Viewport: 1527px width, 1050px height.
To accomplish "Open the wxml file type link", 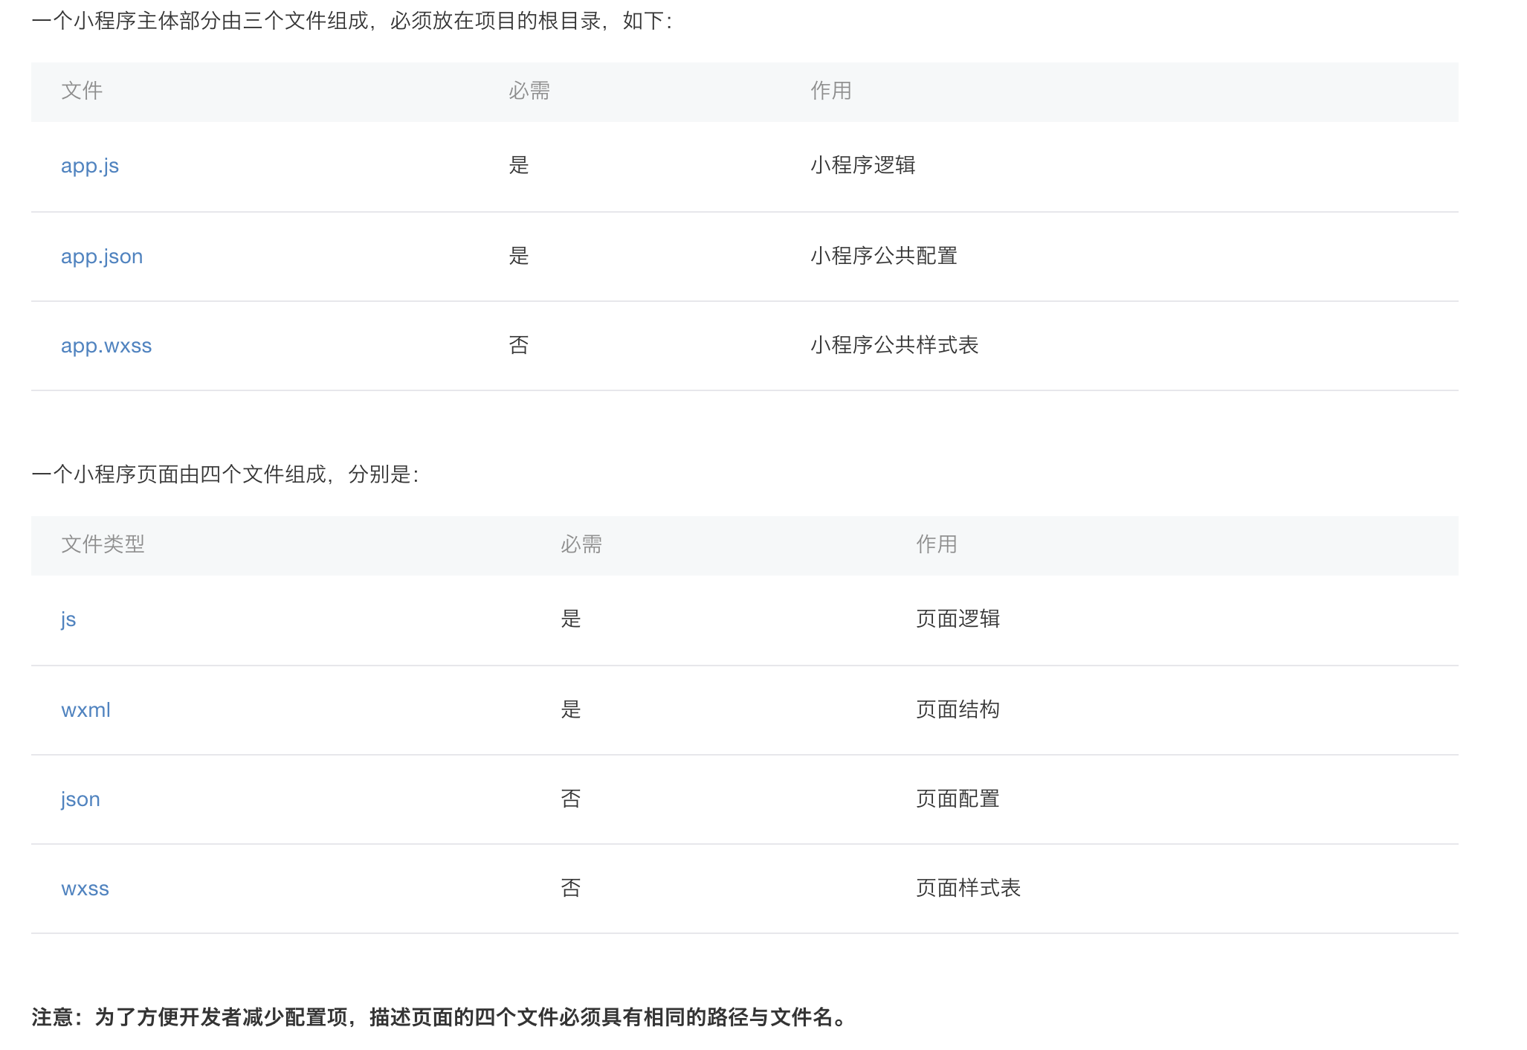I will (x=85, y=710).
